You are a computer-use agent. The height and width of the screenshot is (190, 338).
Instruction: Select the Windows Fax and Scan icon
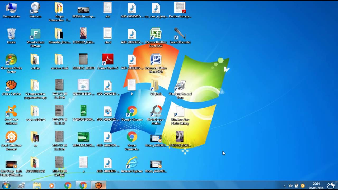pos(180,89)
